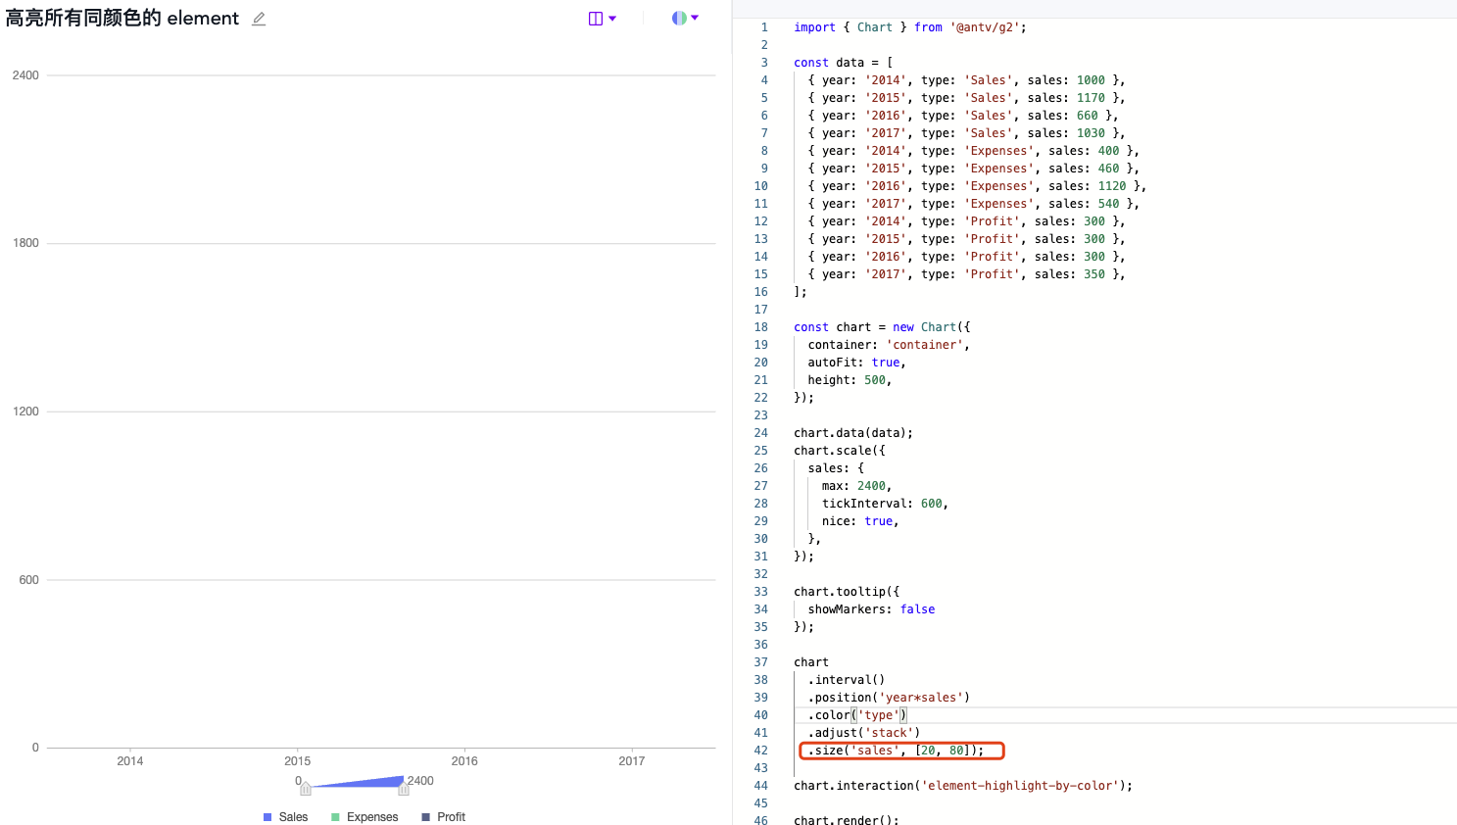Click the green Expenses legend marker square

[335, 817]
